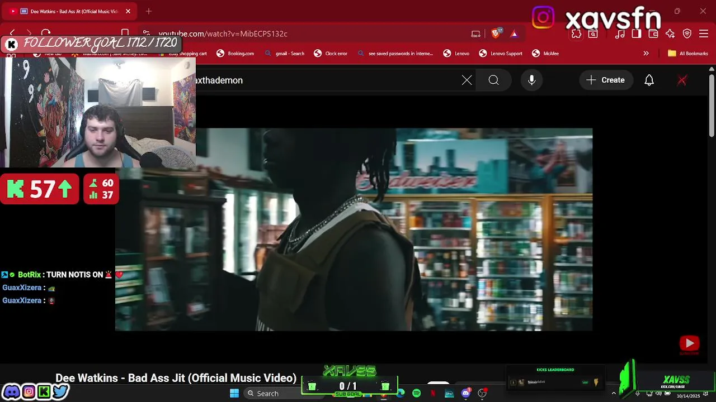Open the Brave Wallet icon
The width and height of the screenshot is (716, 402).
click(x=653, y=33)
